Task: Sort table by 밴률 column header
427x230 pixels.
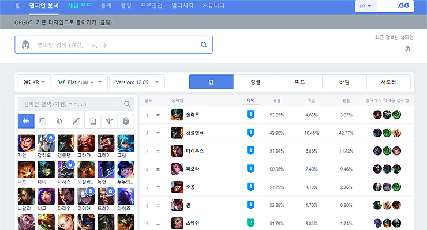Action: pos(346,100)
